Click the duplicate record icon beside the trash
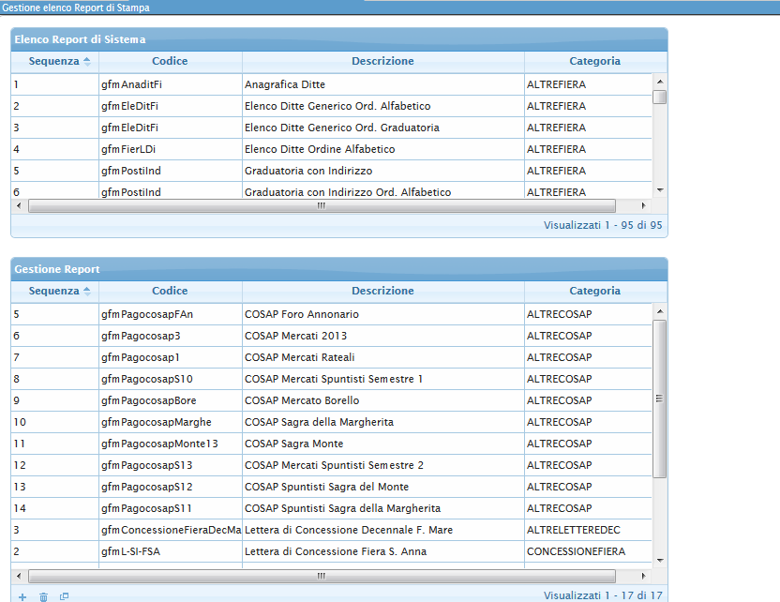Viewport: 780px width, 602px height. tap(64, 596)
